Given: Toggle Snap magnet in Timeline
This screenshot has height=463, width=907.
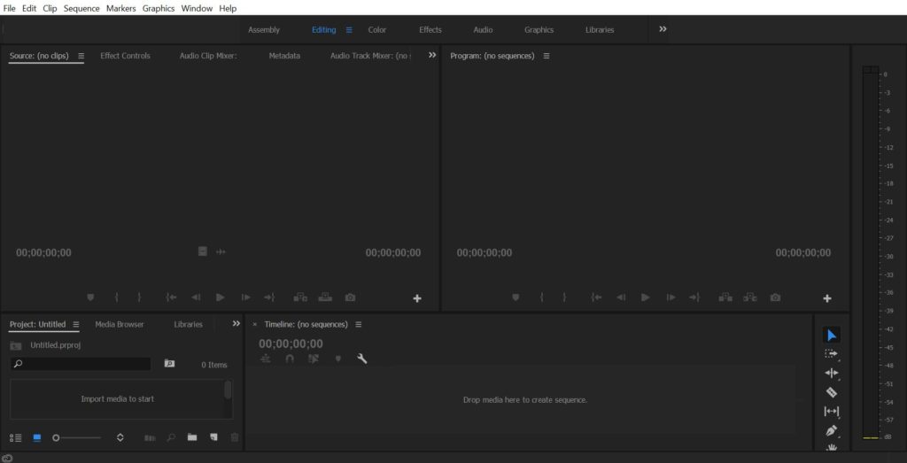Looking at the screenshot, I should [x=290, y=359].
